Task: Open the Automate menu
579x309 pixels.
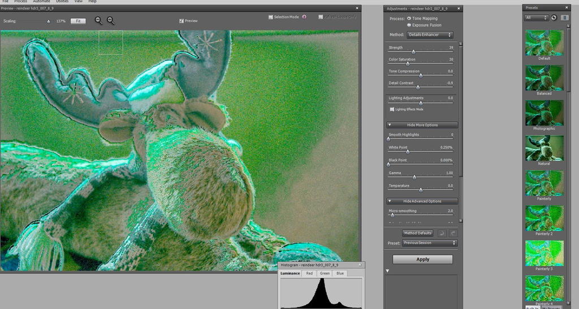Action: [41, 2]
